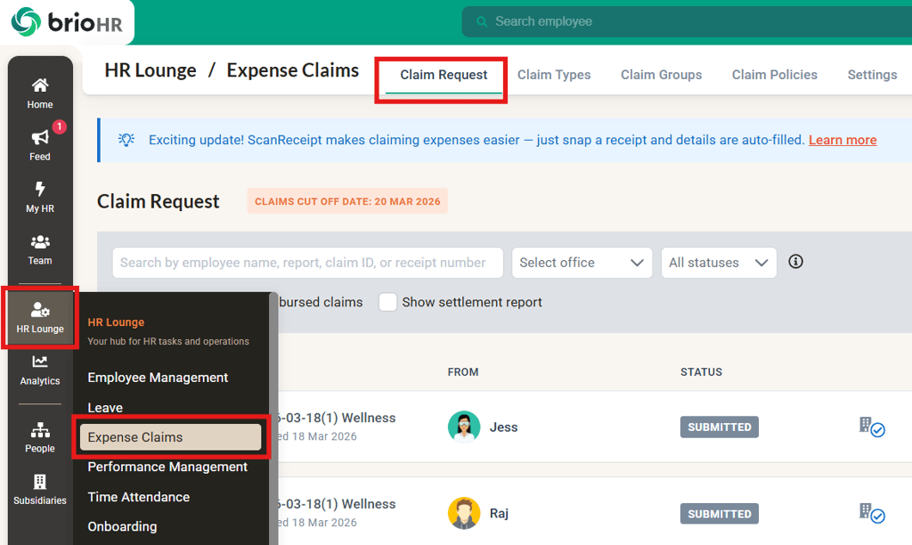912x545 pixels.
Task: Select Employee Management in HR Lounge menu
Action: click(x=158, y=378)
